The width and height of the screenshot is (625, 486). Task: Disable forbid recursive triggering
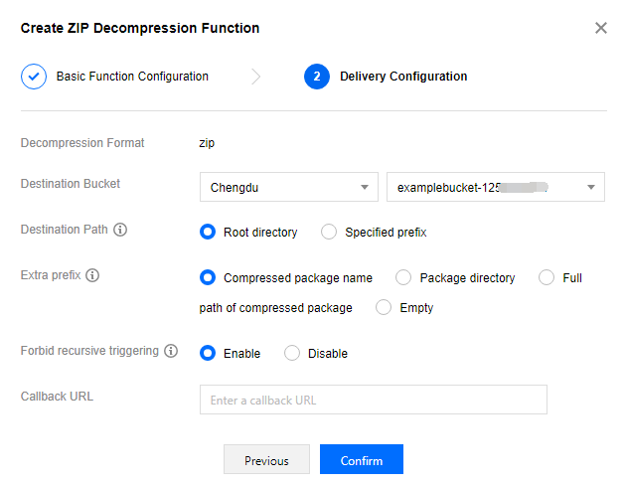(292, 353)
